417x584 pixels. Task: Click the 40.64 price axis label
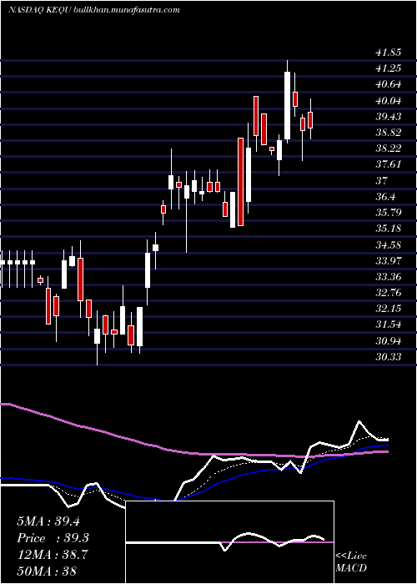(389, 84)
